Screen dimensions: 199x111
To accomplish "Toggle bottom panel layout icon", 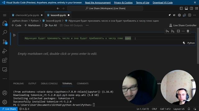I will tap(186, 8).
